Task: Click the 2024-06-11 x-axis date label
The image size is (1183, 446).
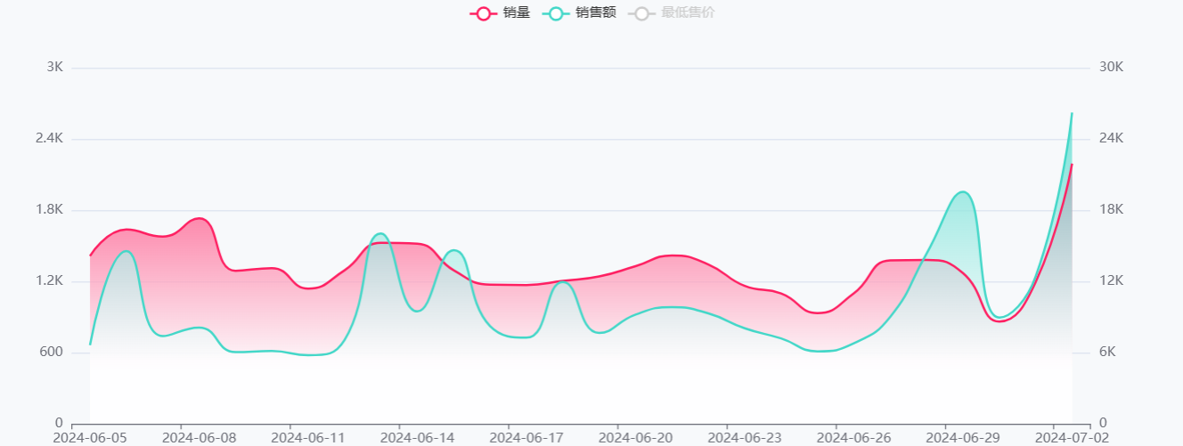Action: pos(308,437)
